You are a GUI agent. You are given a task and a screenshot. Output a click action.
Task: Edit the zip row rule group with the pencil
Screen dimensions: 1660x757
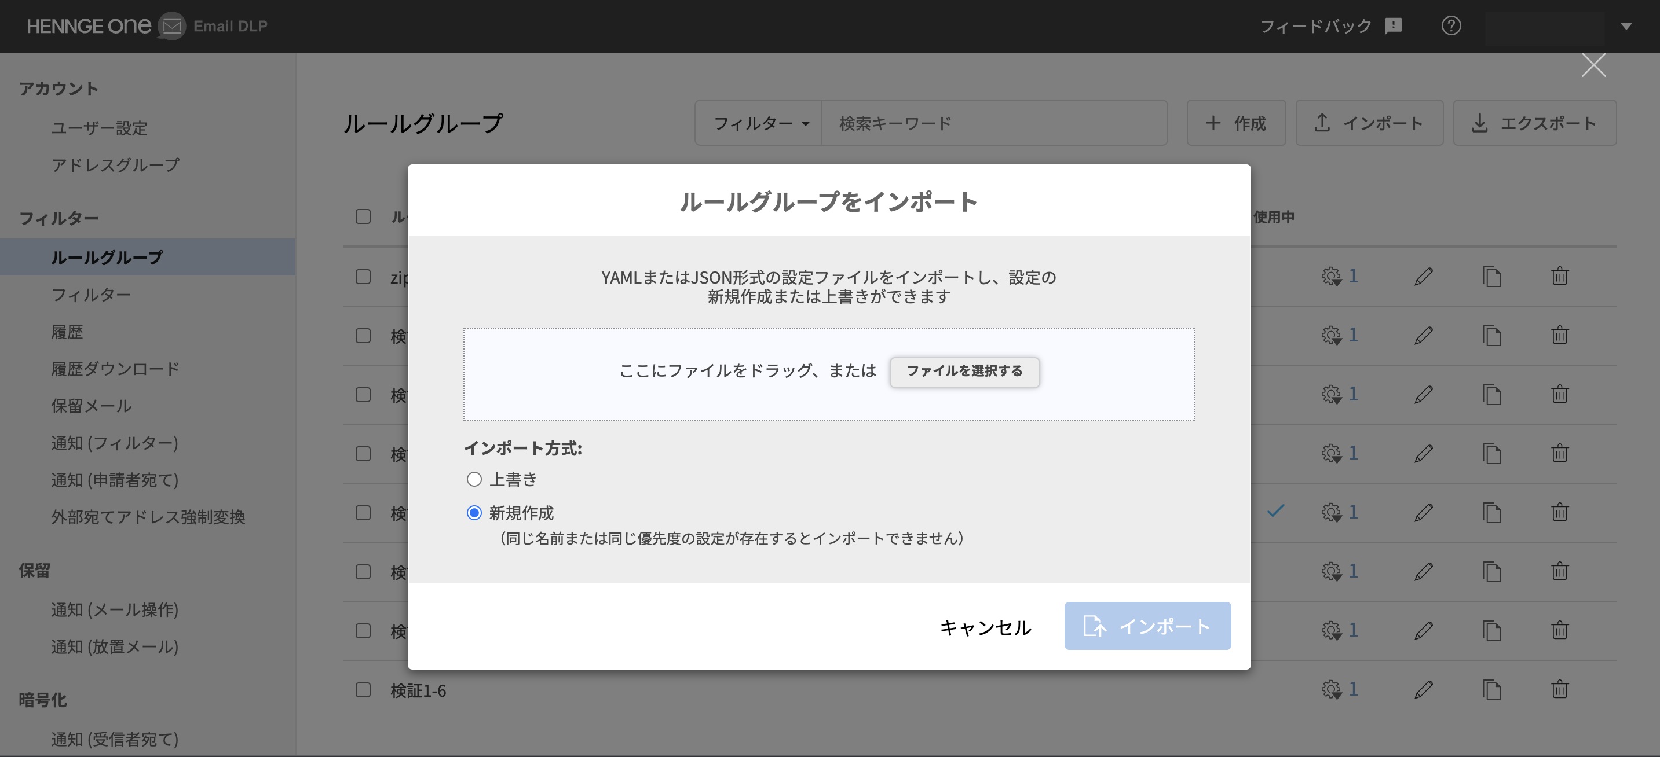click(1424, 277)
